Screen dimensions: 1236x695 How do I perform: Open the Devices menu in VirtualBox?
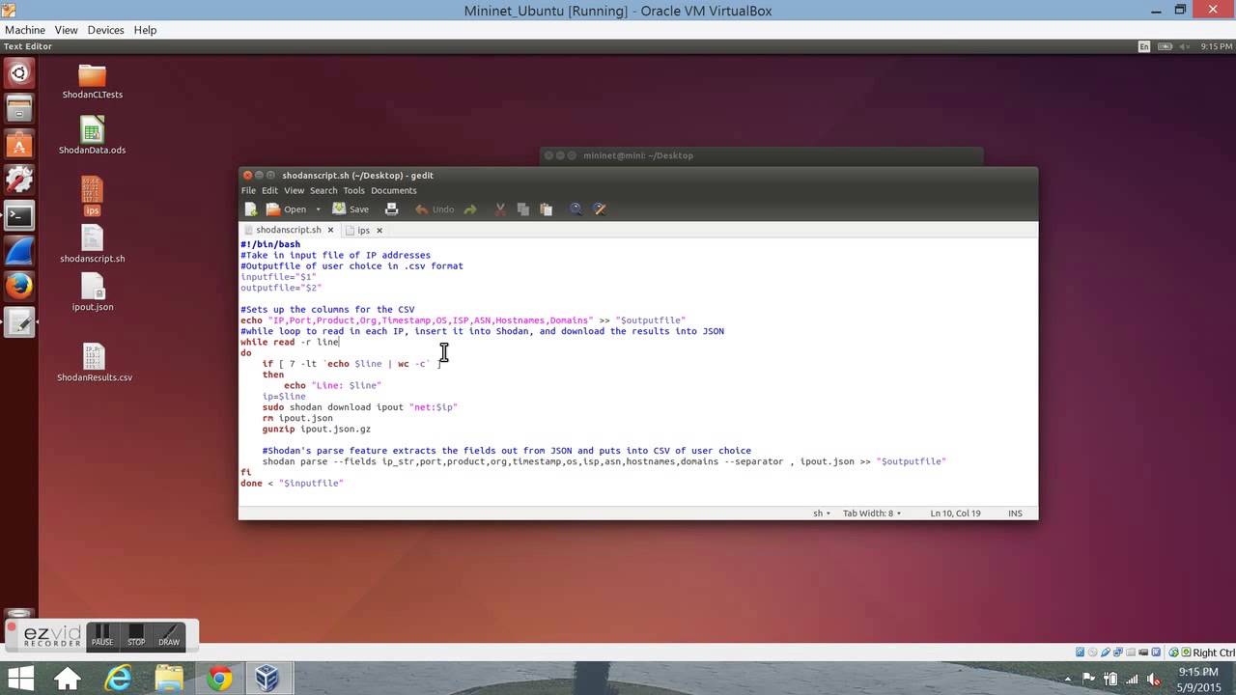(105, 30)
